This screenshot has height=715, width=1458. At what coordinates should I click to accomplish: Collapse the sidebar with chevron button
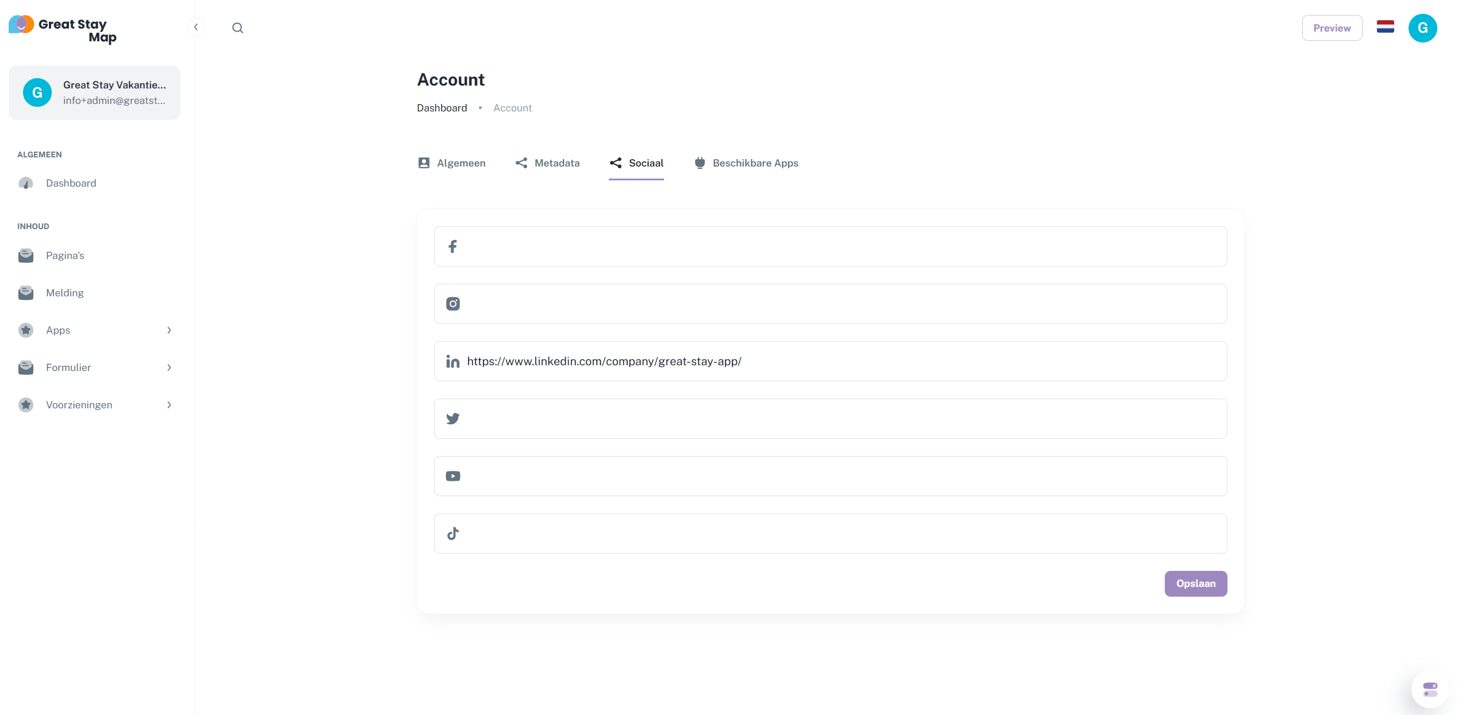tap(196, 27)
